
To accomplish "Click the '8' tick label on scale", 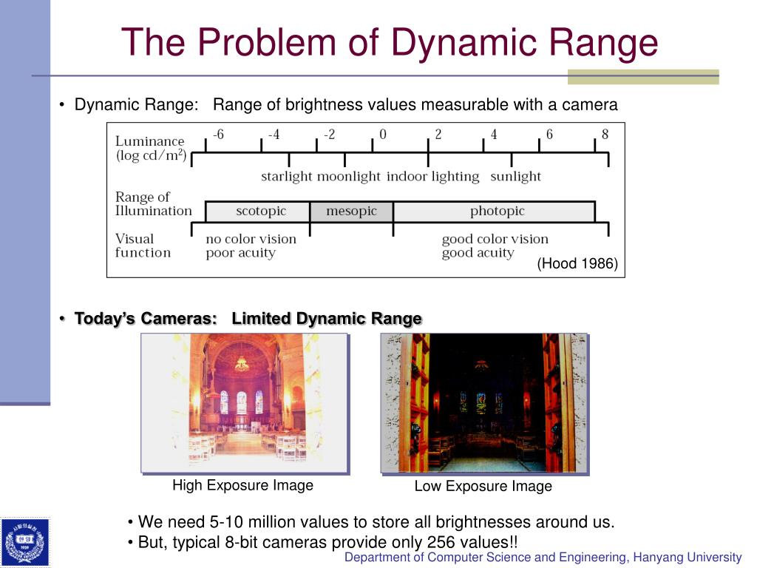I will (x=605, y=135).
